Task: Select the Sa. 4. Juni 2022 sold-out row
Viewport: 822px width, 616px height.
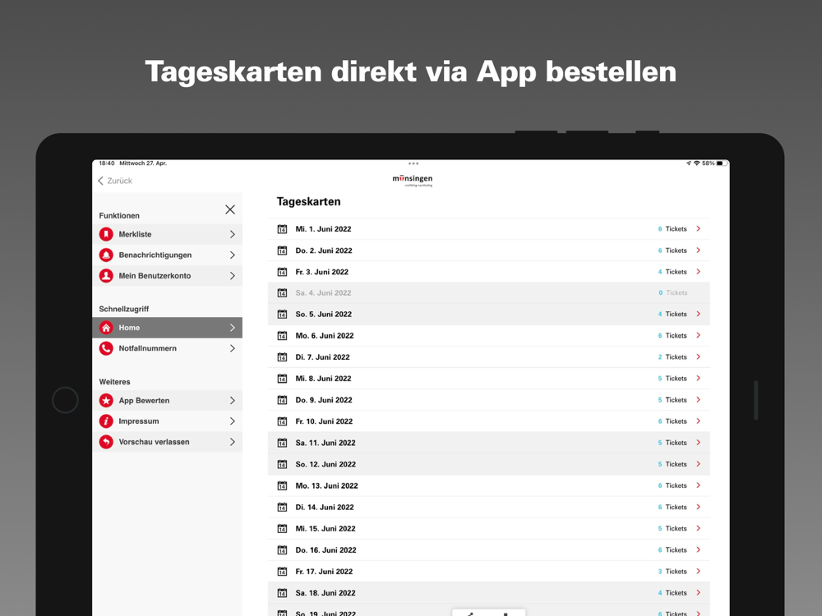Action: 488,293
